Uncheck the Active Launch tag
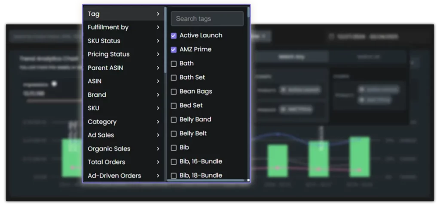This screenshot has height=208, width=440. tap(174, 36)
